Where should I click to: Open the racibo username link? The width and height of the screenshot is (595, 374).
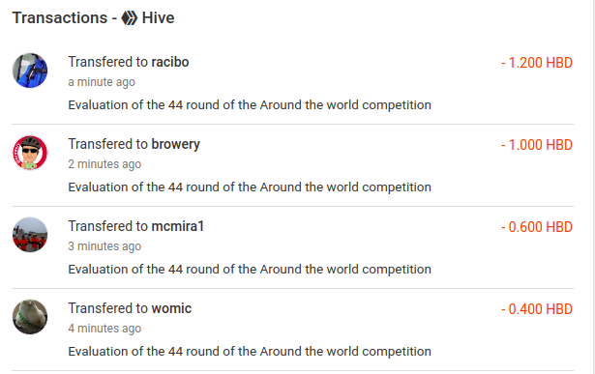point(170,62)
